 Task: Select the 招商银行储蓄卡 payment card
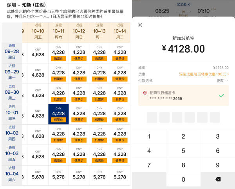tap(183, 95)
